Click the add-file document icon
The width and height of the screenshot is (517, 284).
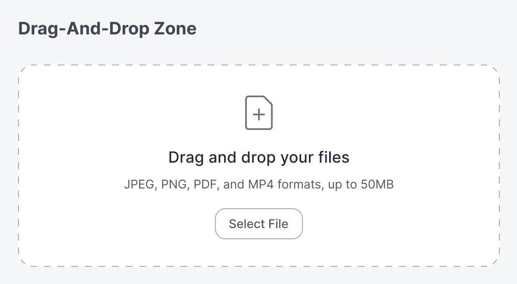point(258,113)
